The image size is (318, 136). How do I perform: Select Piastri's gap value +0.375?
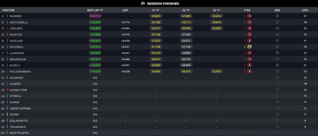tap(125, 34)
